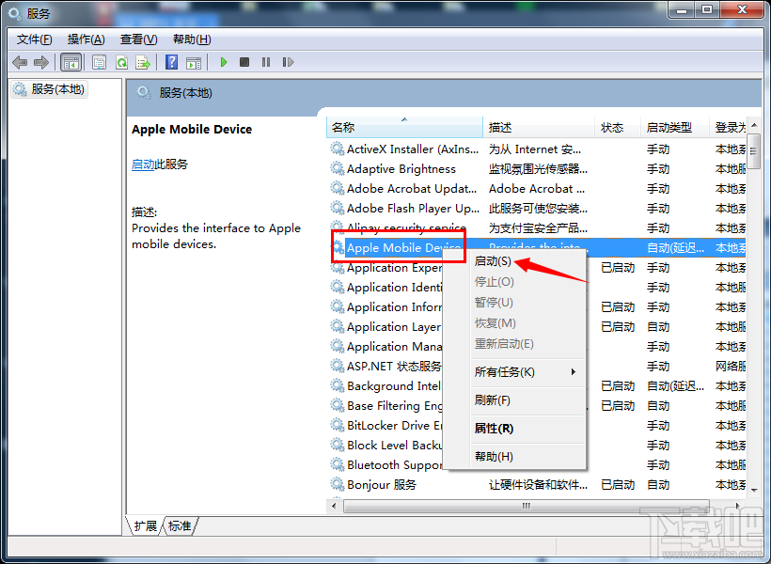
Task: Start the service using the green play icon
Action: tap(224, 62)
